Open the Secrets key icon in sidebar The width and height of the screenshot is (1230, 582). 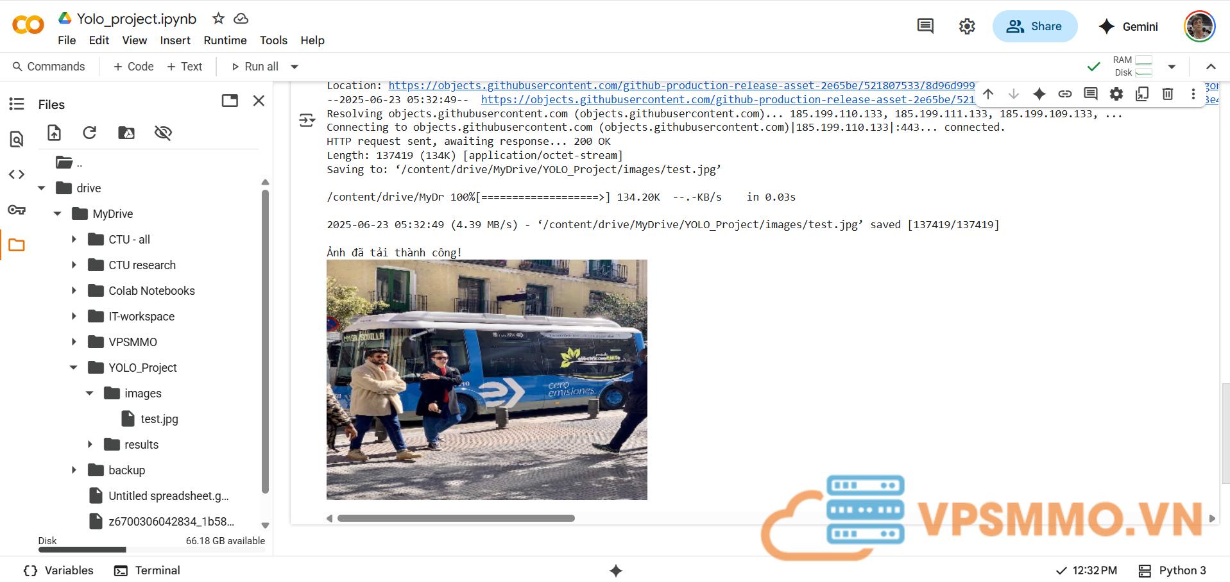(17, 210)
